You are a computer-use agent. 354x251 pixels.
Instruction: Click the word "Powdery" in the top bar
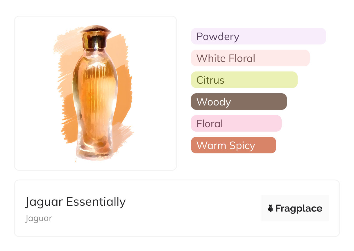[218, 37]
